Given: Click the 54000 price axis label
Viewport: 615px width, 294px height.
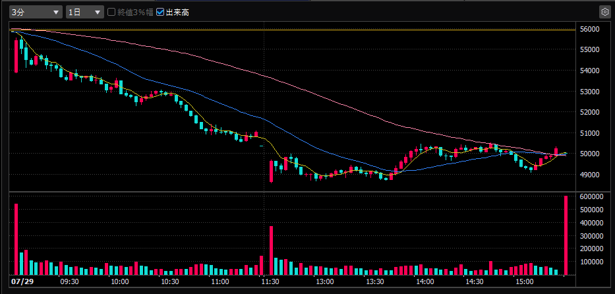Looking at the screenshot, I should [x=589, y=71].
